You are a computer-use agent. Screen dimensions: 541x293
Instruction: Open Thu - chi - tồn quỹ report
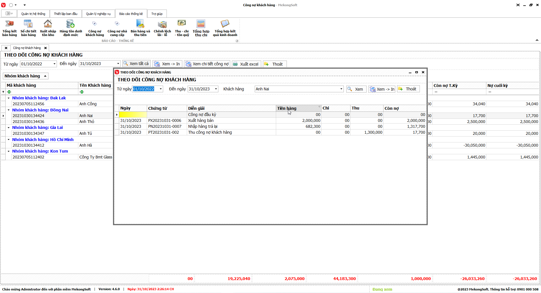pyautogui.click(x=182, y=28)
